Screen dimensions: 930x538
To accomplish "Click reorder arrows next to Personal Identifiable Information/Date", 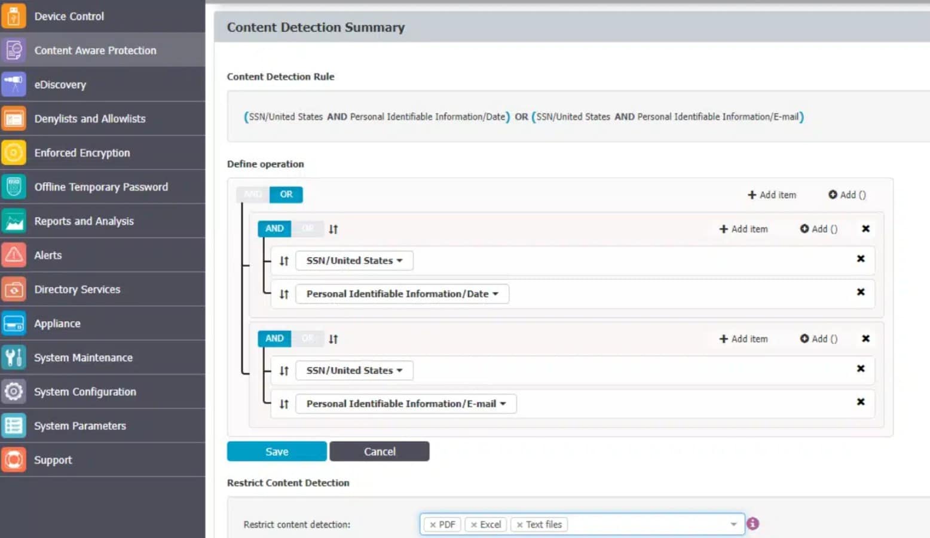I will point(284,294).
